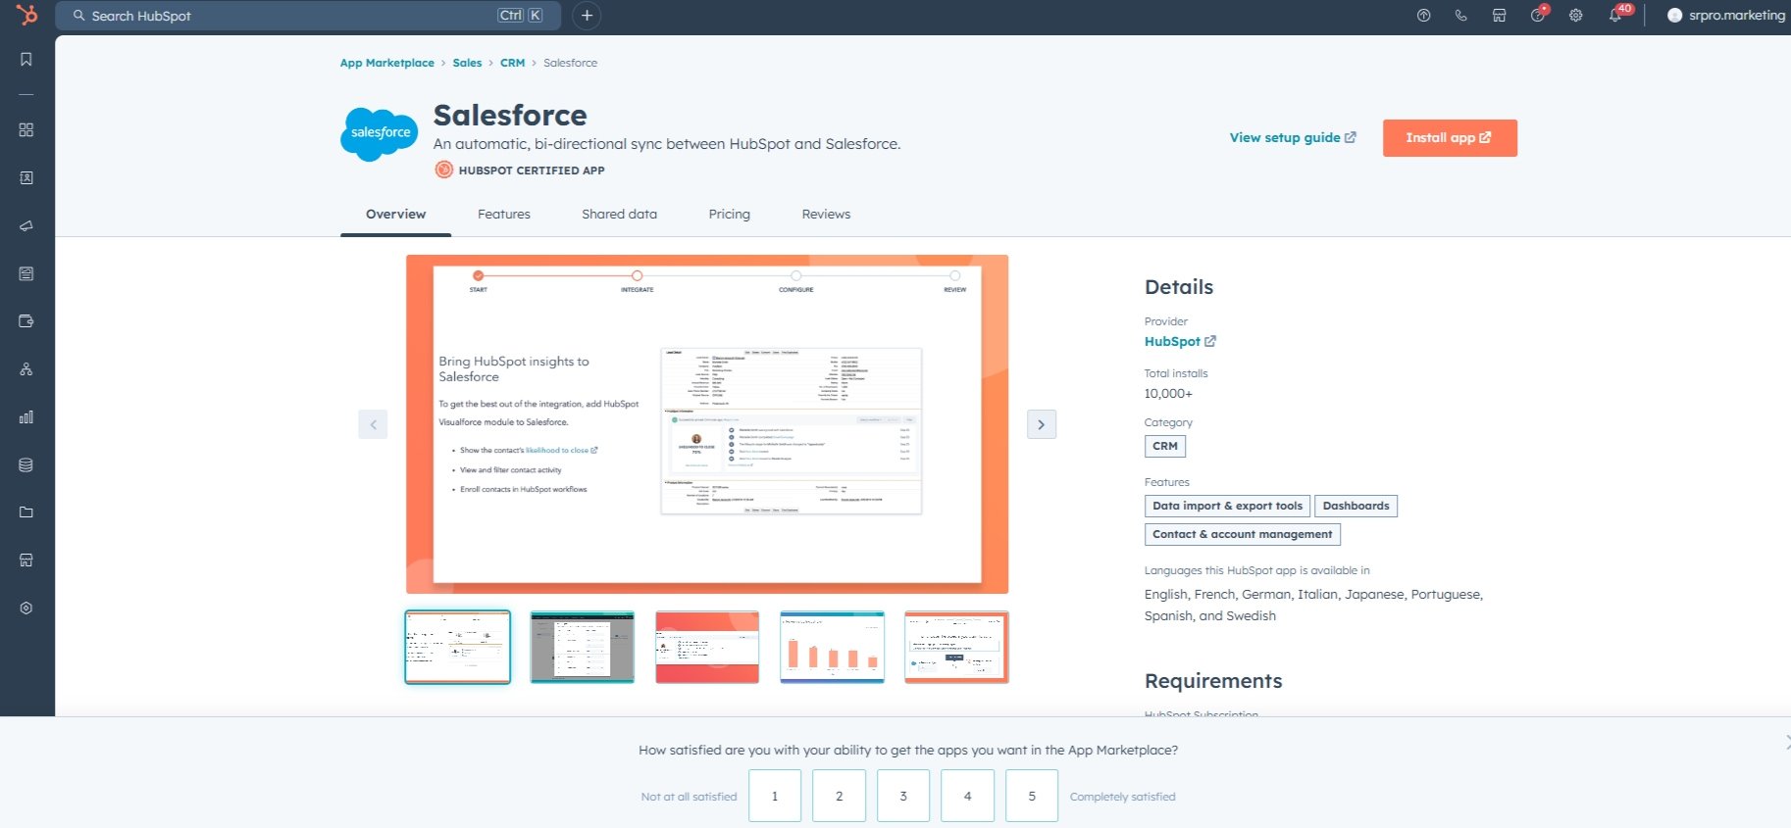The height and width of the screenshot is (828, 1791).
Task: Rate satisfaction as 2
Action: coord(839,796)
